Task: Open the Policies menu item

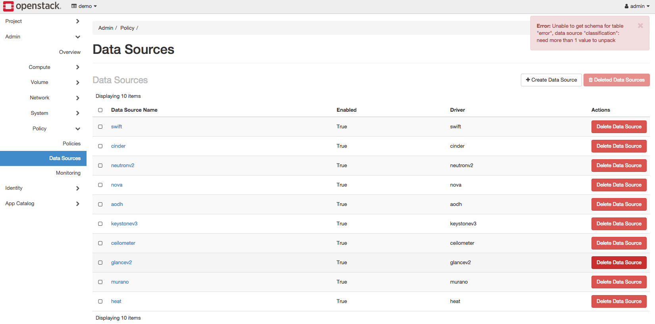Action: coord(71,143)
